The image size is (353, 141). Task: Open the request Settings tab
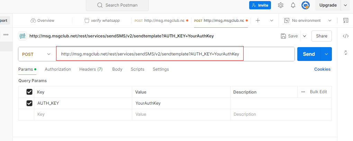point(161,69)
